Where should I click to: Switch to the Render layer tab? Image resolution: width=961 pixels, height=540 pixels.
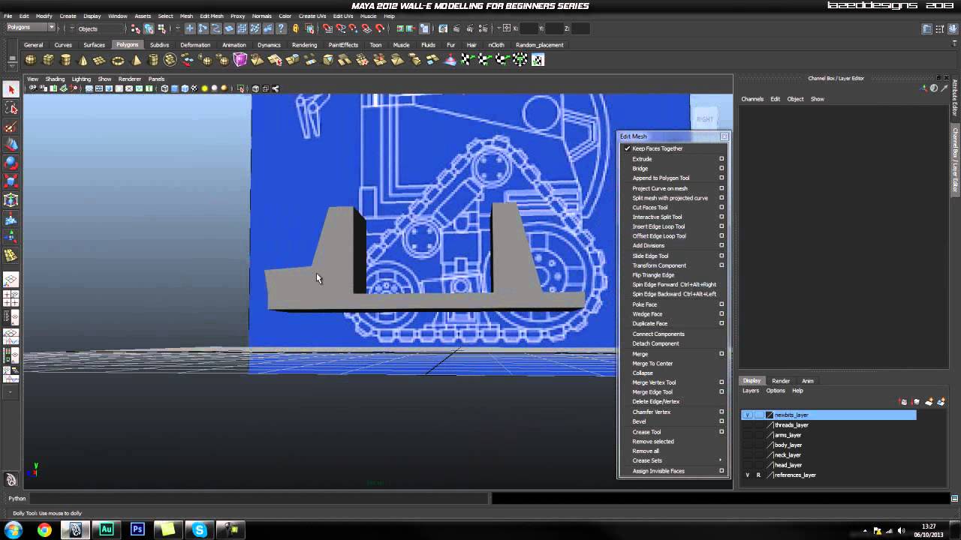781,381
